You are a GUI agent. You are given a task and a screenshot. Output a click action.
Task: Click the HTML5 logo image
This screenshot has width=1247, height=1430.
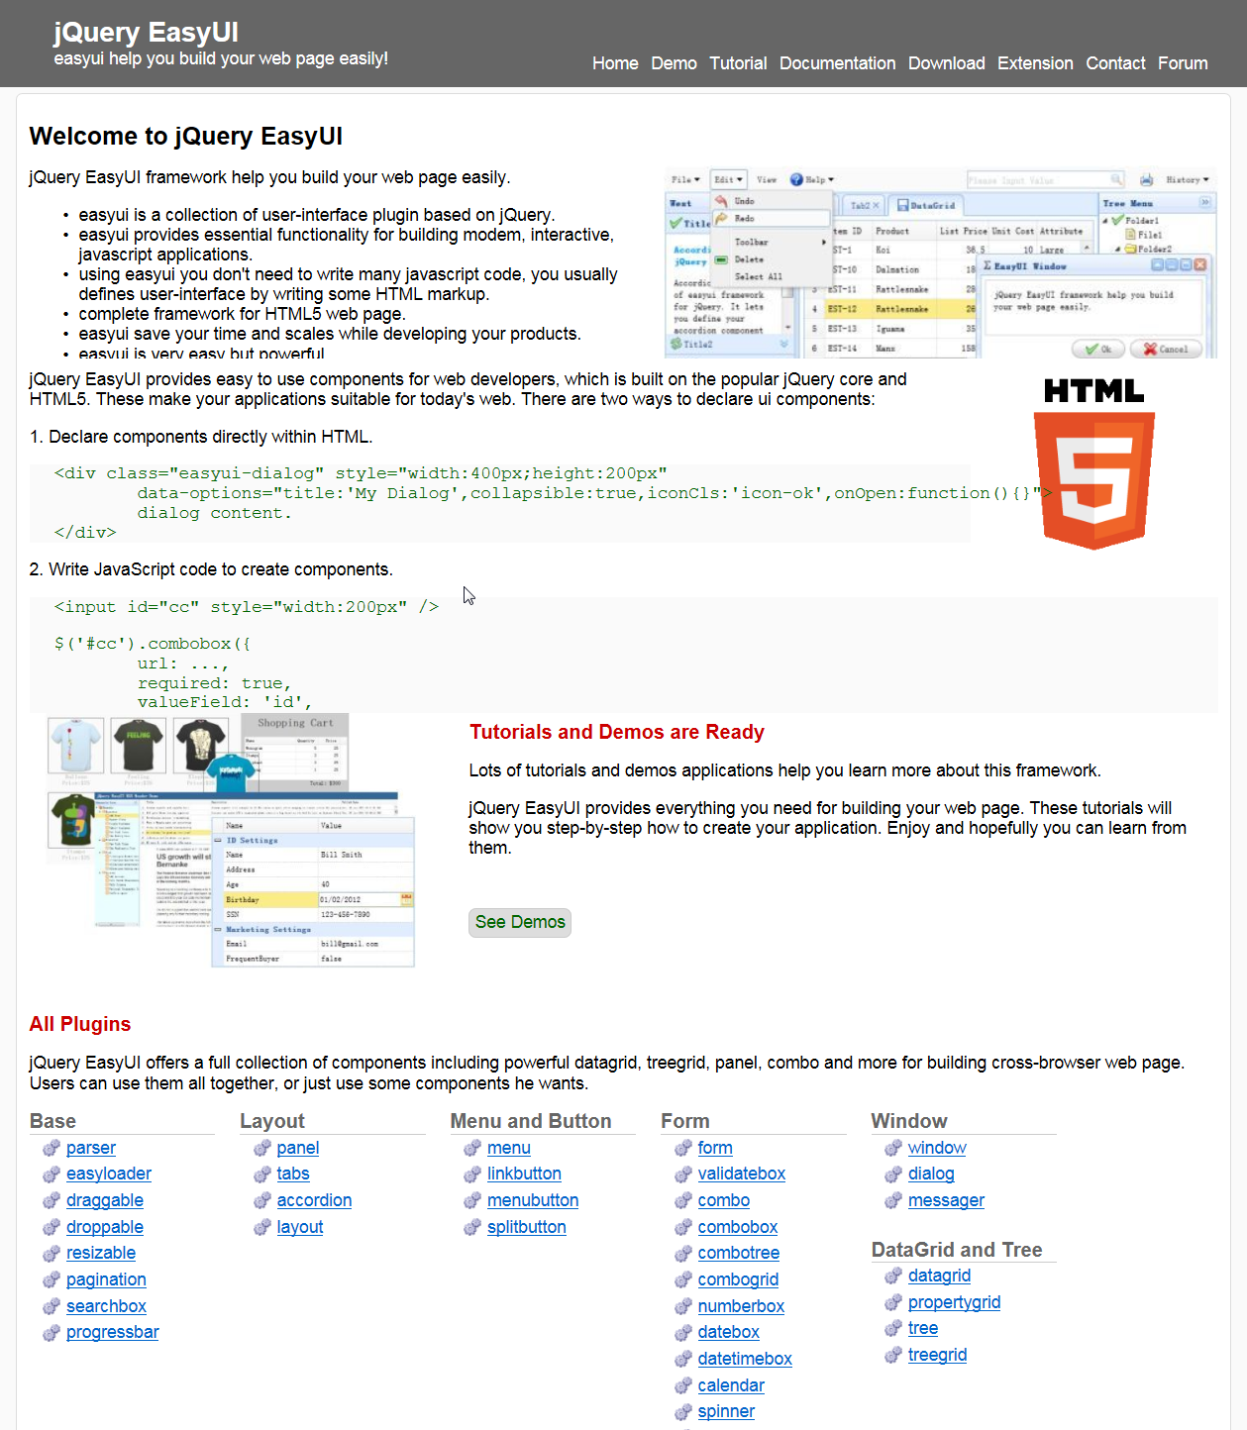1094,463
